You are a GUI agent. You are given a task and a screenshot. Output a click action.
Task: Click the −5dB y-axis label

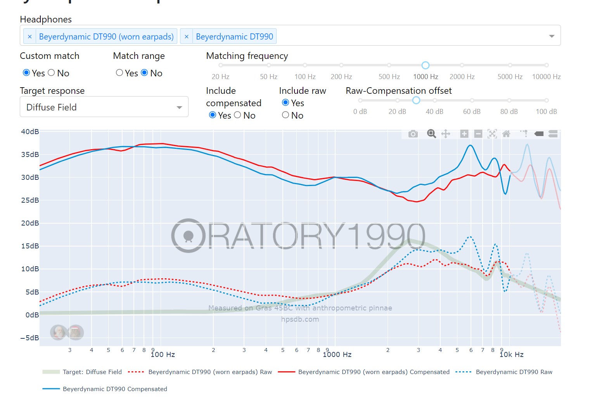(29, 338)
